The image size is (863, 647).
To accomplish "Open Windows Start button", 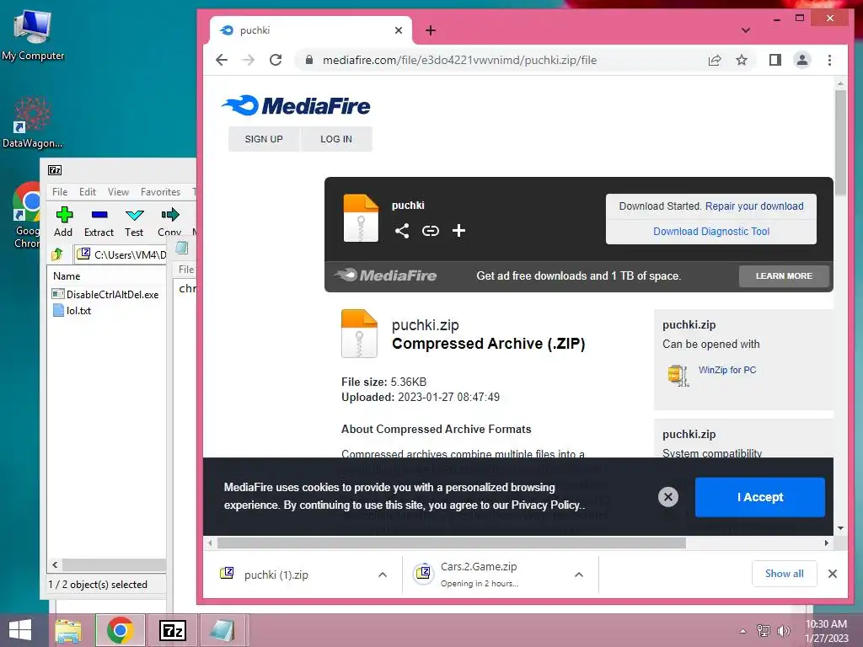I will (20, 630).
